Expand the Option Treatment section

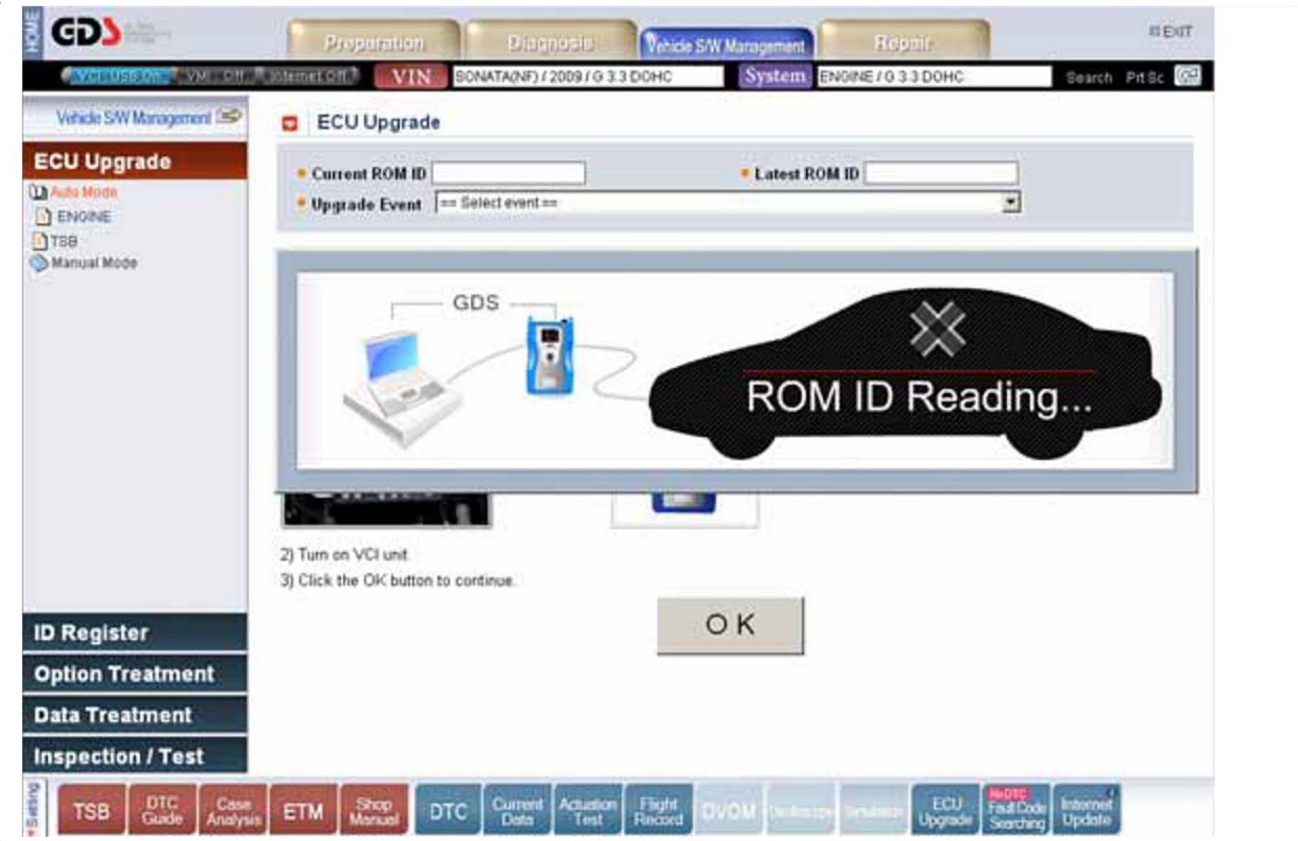point(135,674)
